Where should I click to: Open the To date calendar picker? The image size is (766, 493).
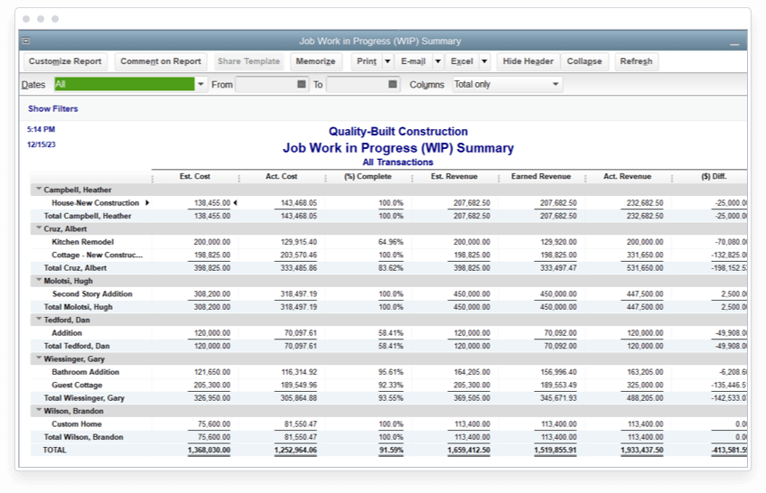tap(393, 84)
